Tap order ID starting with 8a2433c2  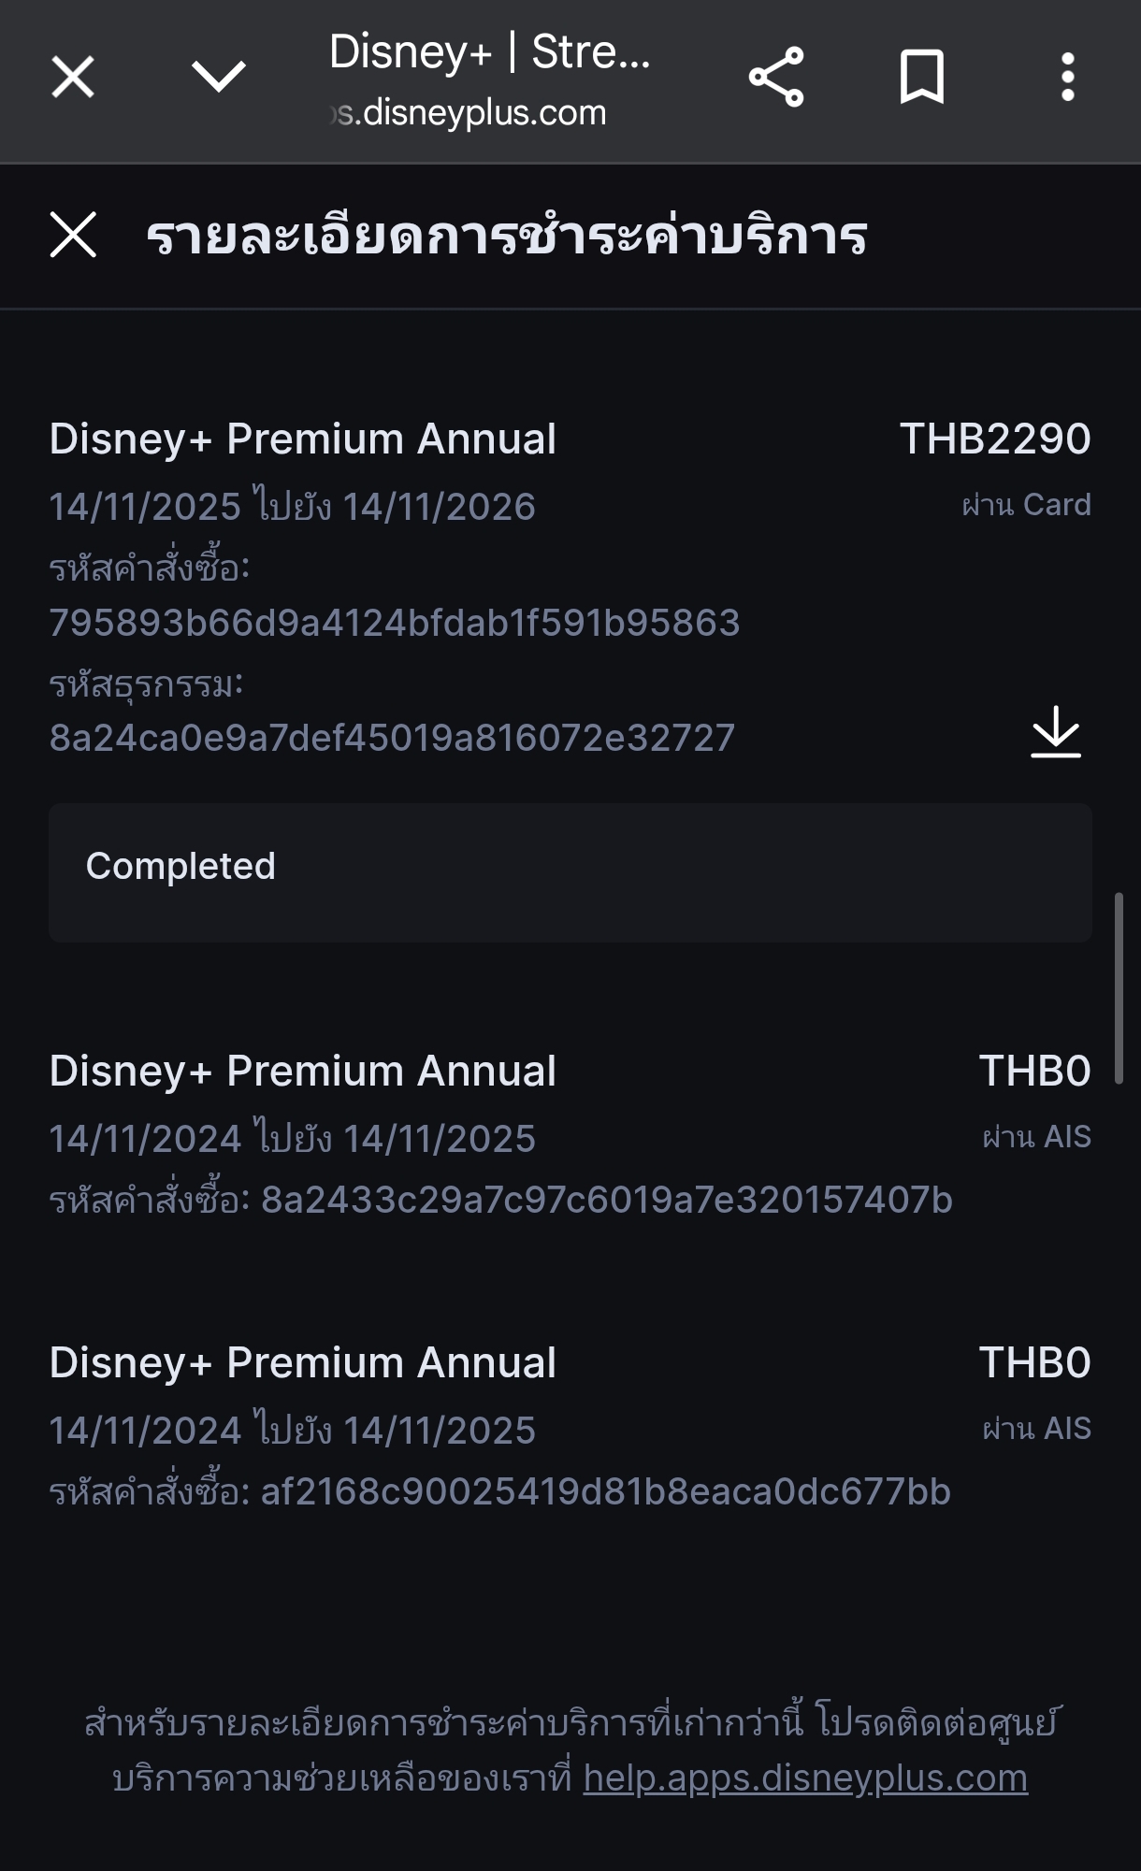point(606,1200)
